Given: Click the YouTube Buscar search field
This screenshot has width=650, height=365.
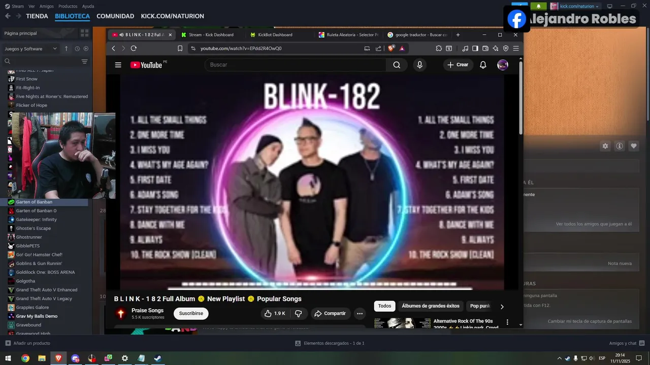Looking at the screenshot, I should (296, 65).
